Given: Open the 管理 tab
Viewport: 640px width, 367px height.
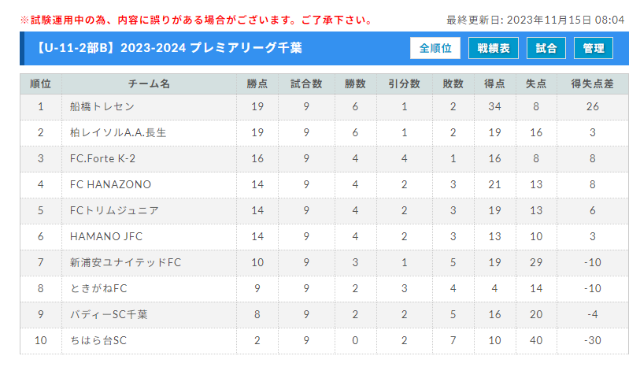Looking at the screenshot, I should click(594, 48).
